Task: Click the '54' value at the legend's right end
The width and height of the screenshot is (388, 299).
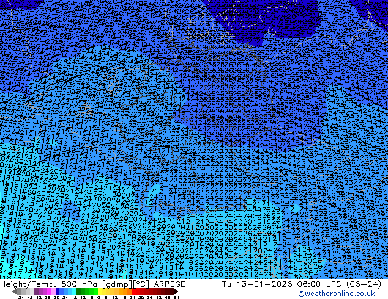Action: click(176, 298)
